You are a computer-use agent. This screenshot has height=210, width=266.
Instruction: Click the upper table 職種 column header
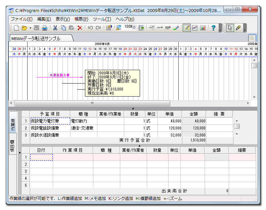(84, 114)
